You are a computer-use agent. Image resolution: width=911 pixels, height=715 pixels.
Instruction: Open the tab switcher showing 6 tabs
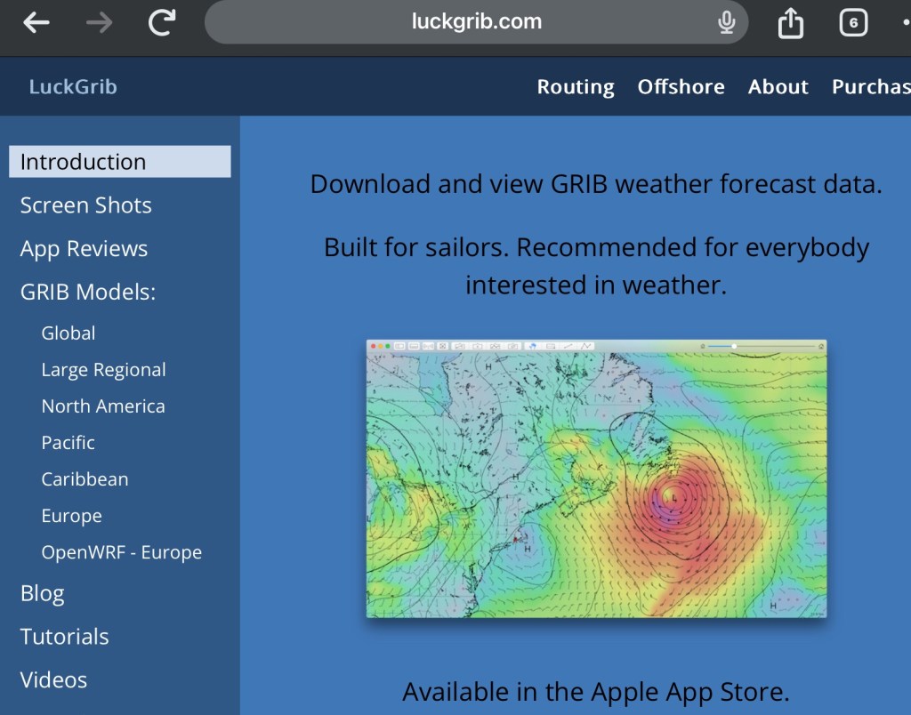853,22
